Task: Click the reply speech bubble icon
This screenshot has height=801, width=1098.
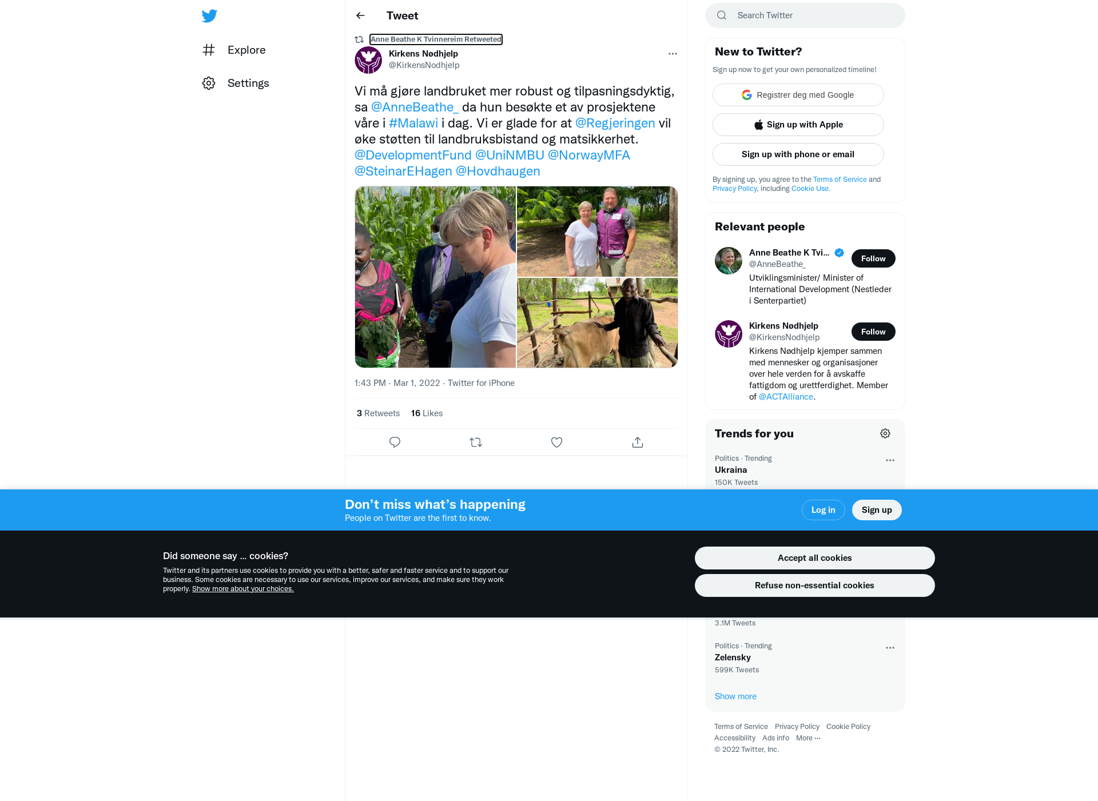Action: [395, 442]
